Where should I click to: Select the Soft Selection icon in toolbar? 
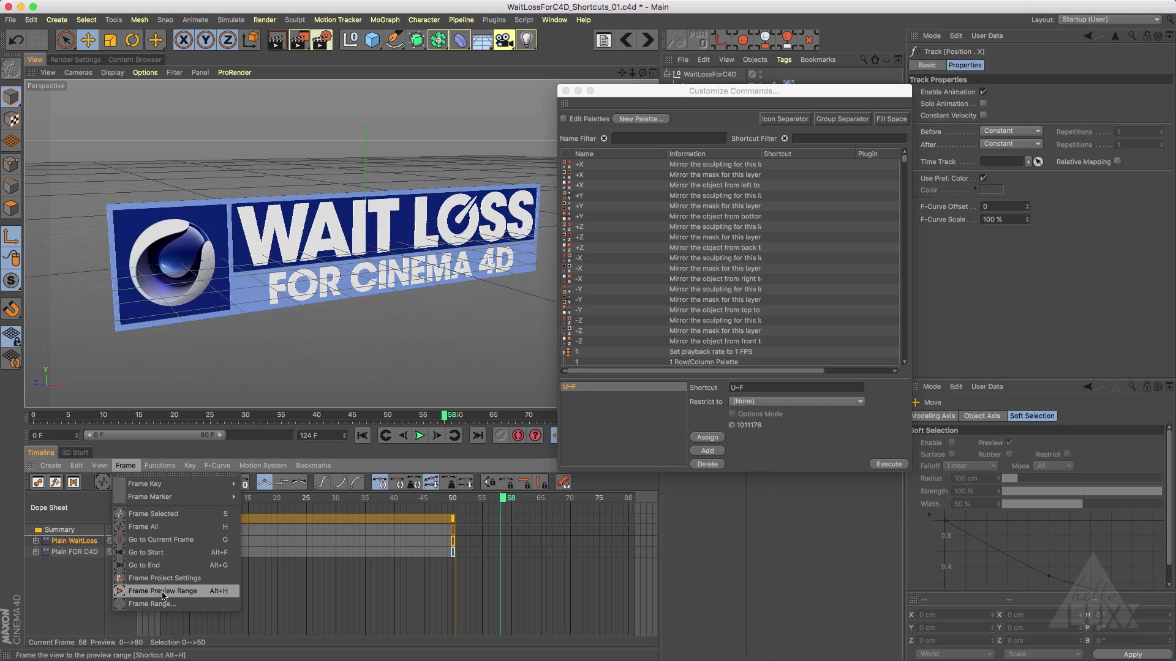(x=1032, y=415)
